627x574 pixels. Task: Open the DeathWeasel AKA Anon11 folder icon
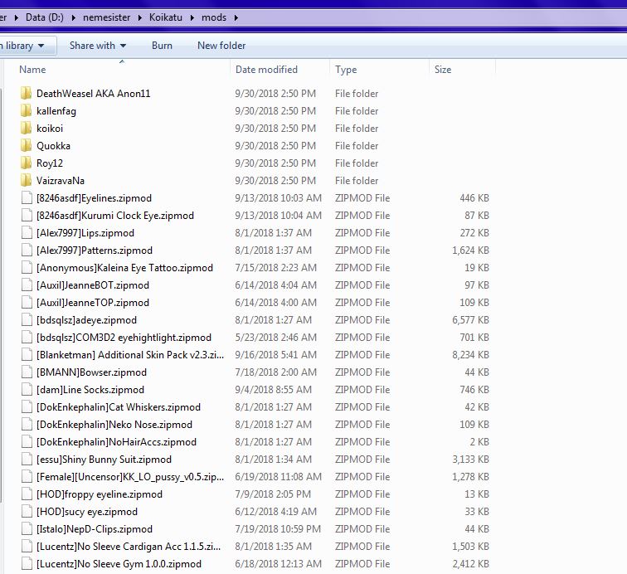pyautogui.click(x=26, y=94)
